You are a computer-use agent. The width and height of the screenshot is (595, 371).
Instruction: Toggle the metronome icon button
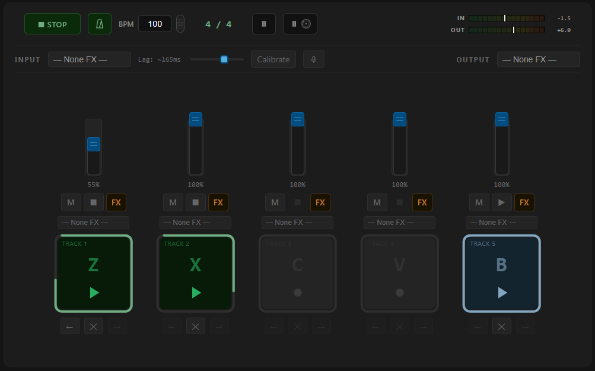[100, 24]
